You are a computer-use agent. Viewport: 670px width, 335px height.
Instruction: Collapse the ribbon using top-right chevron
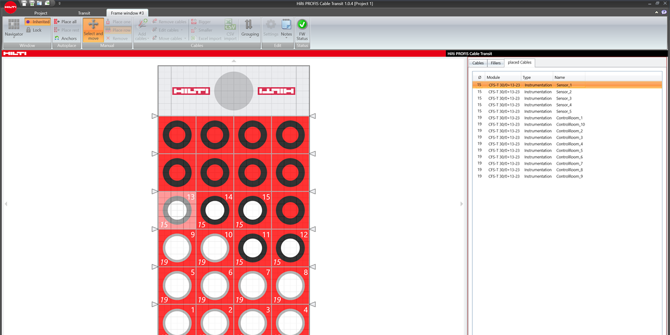(x=657, y=12)
